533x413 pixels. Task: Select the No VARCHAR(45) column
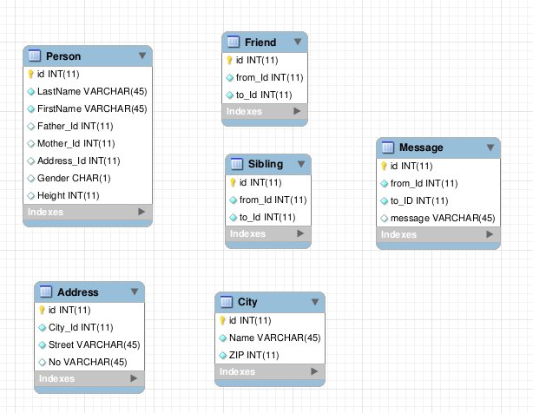pos(89,363)
